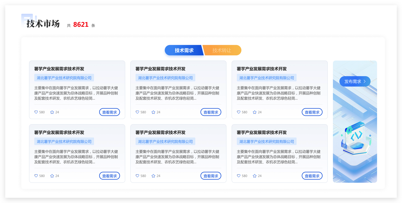
Task: Click the star icon in the top-left card
Action: click(52, 112)
